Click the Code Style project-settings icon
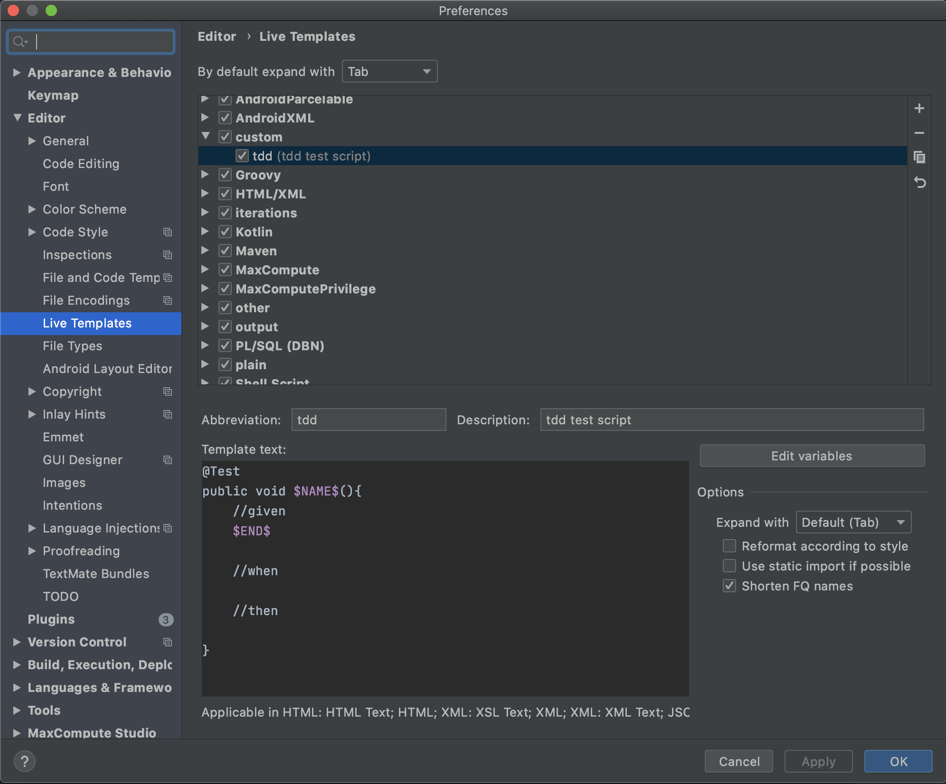This screenshot has height=784, width=946. (x=168, y=232)
